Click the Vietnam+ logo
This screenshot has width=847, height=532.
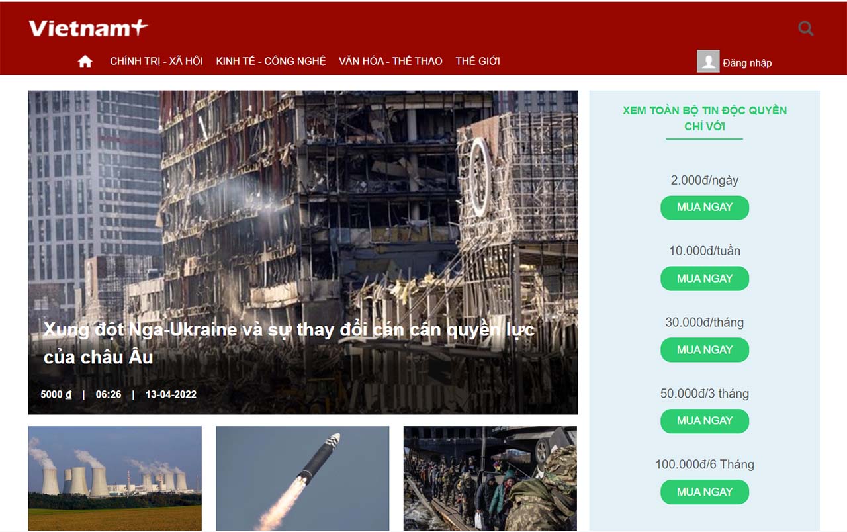pos(88,28)
